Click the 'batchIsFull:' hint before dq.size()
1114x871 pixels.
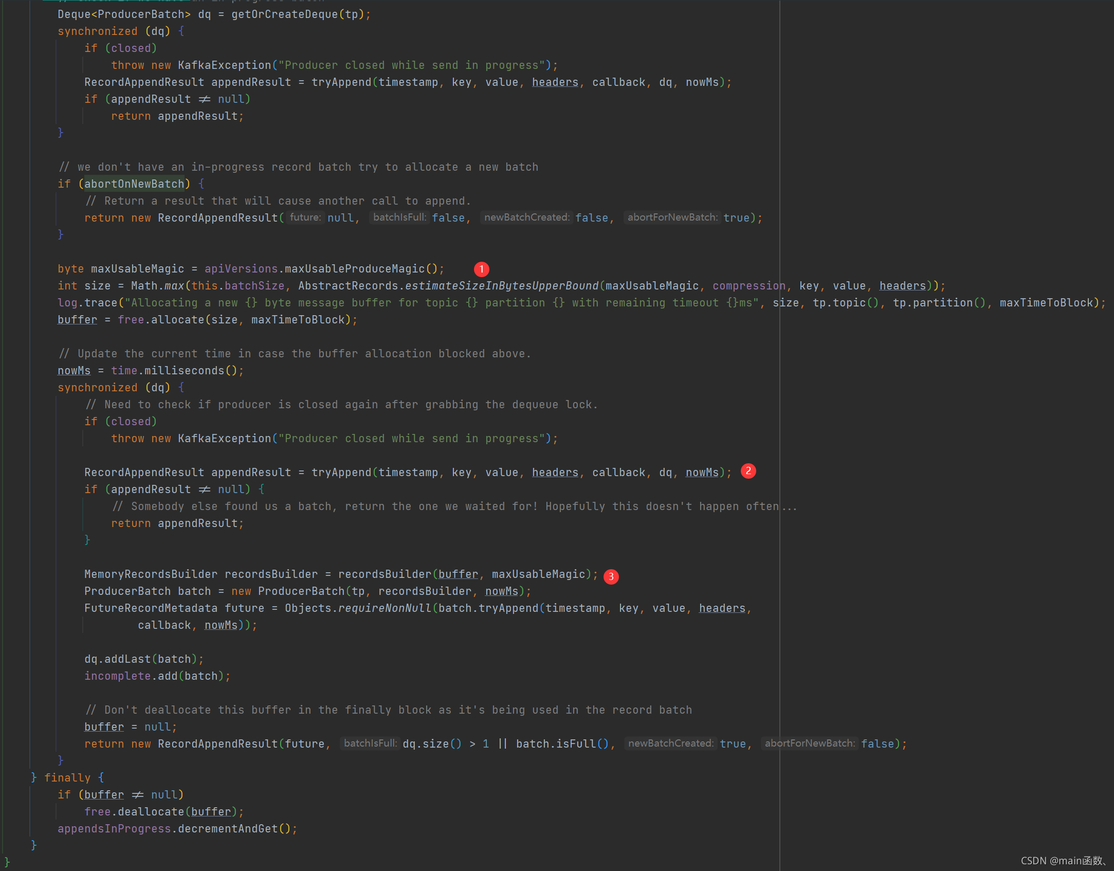370,743
